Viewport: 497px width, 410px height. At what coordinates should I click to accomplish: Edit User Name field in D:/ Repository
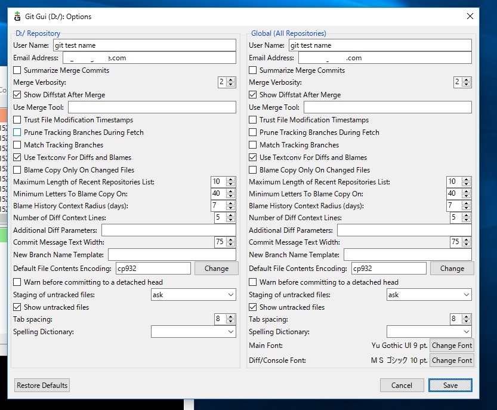[144, 45]
